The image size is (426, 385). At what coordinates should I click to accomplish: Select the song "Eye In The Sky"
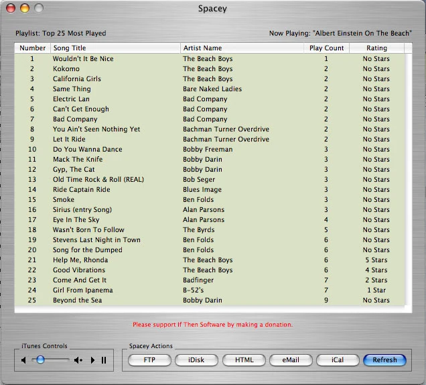(76, 220)
